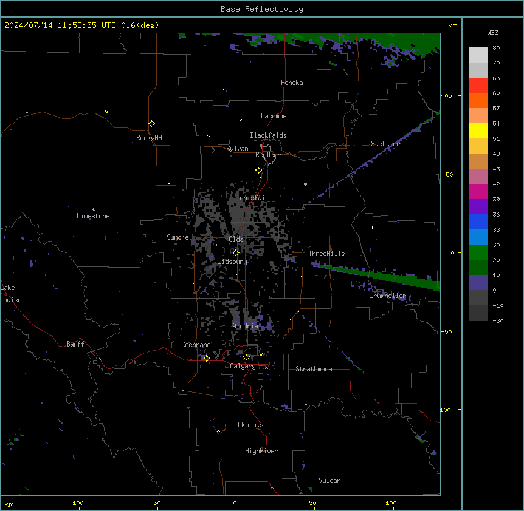The width and height of the screenshot is (524, 511).
Task: Click the 45 value on dBZ legend
Action: (496, 169)
